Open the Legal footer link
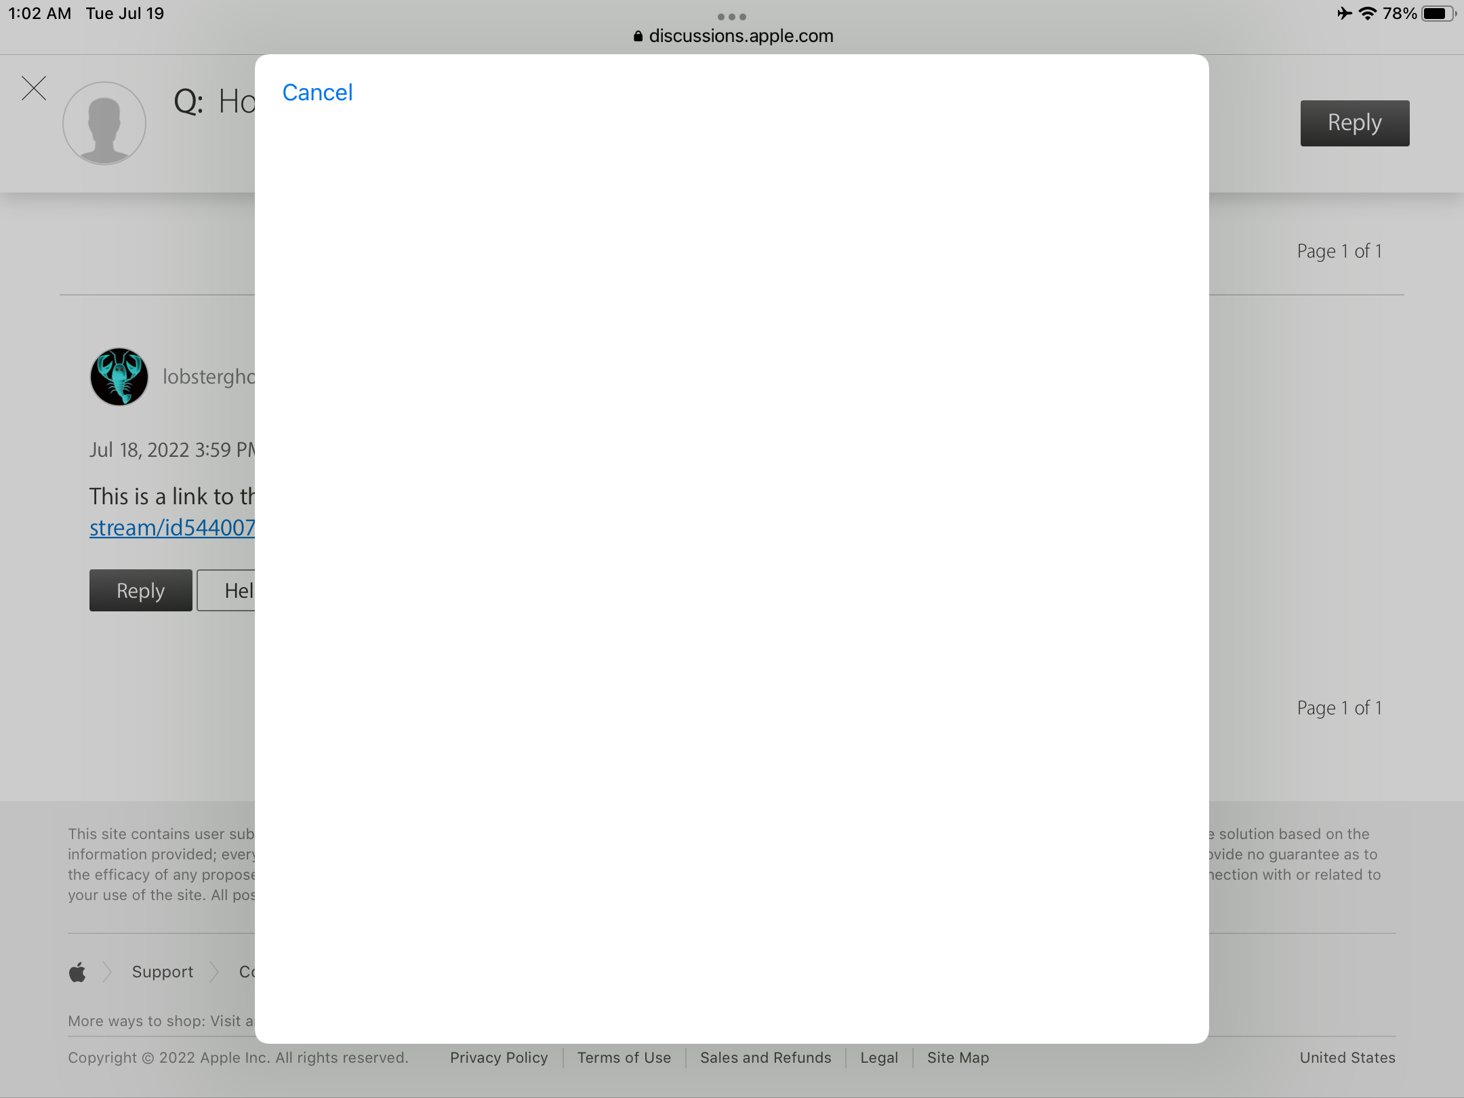 [879, 1058]
